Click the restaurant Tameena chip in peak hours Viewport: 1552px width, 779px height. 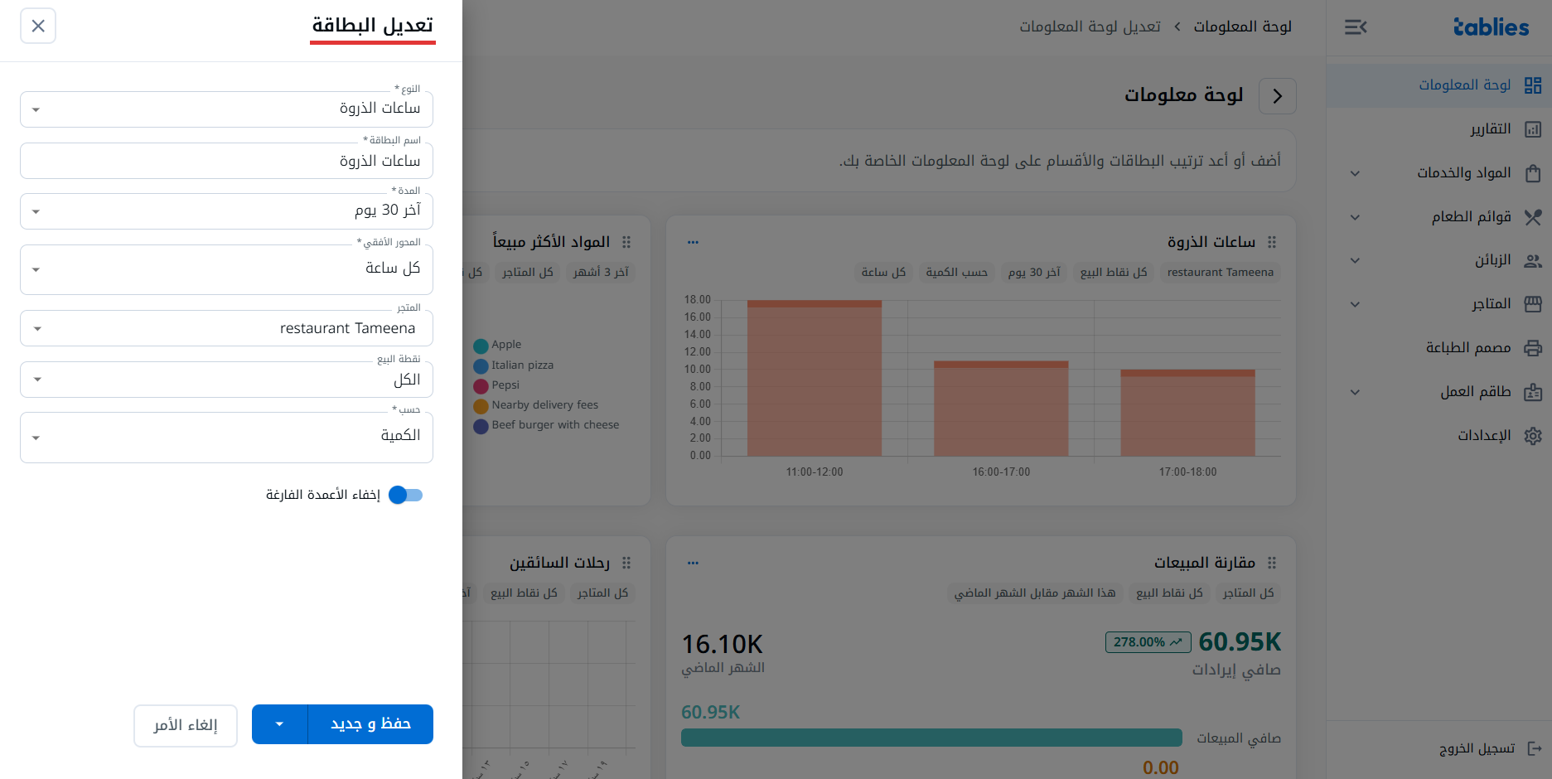pos(1220,272)
